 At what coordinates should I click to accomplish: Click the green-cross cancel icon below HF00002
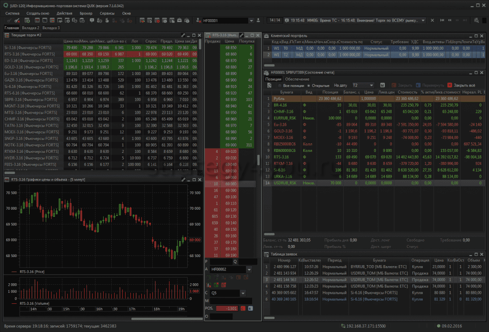click(x=216, y=285)
